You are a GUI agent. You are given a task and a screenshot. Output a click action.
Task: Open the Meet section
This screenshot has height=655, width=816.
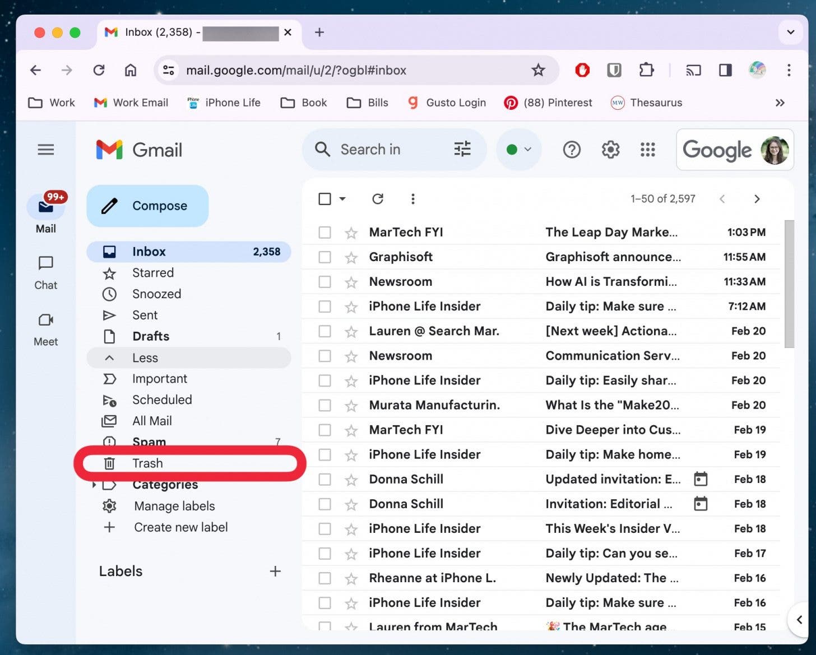tap(46, 330)
